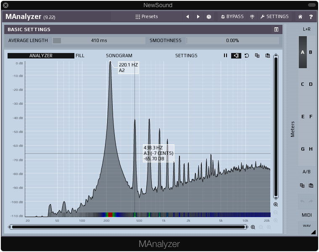
Task: Open the home icon in the top bar
Action: pos(300,17)
